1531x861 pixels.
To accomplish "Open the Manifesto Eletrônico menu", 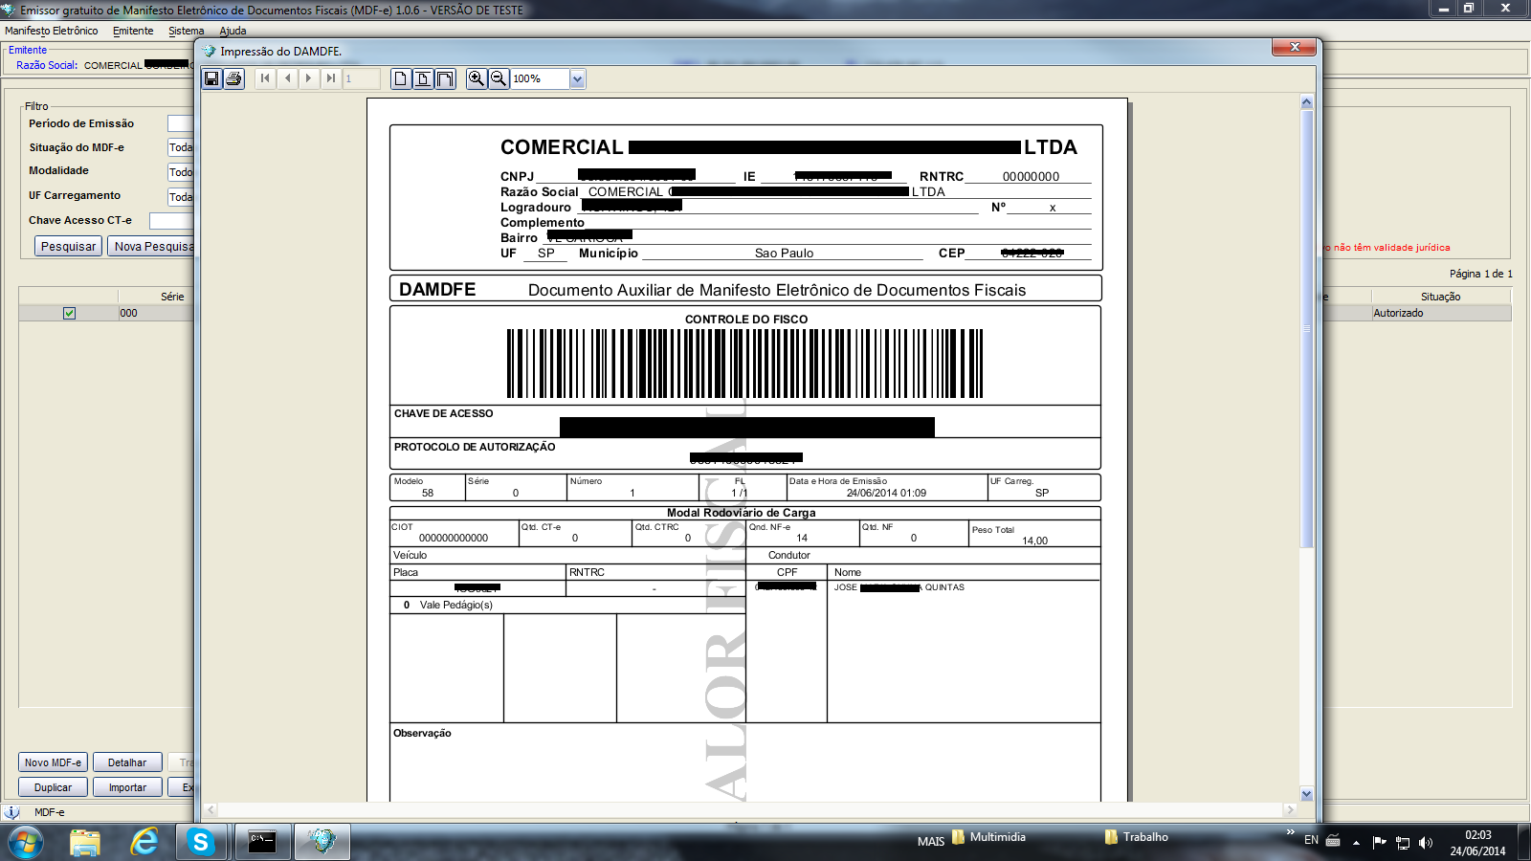I will click(52, 31).
